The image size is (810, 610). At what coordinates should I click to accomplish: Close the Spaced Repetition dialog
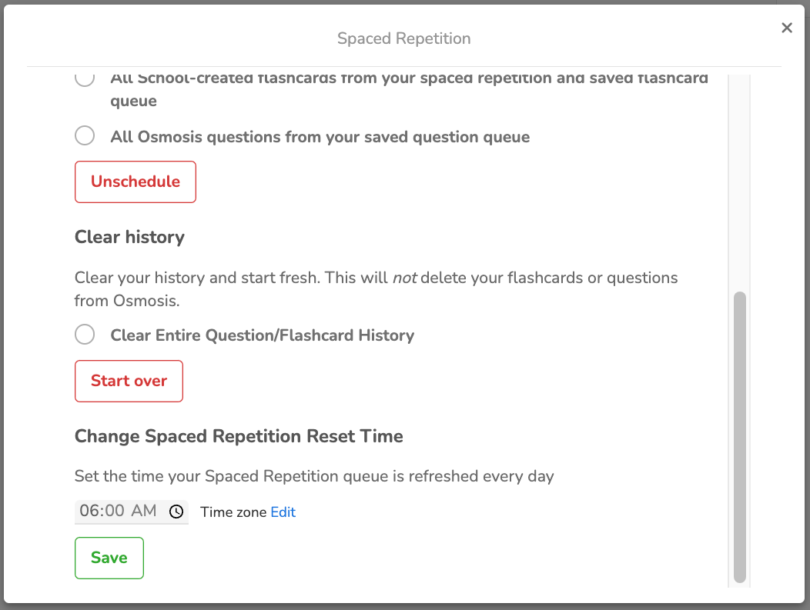point(786,28)
